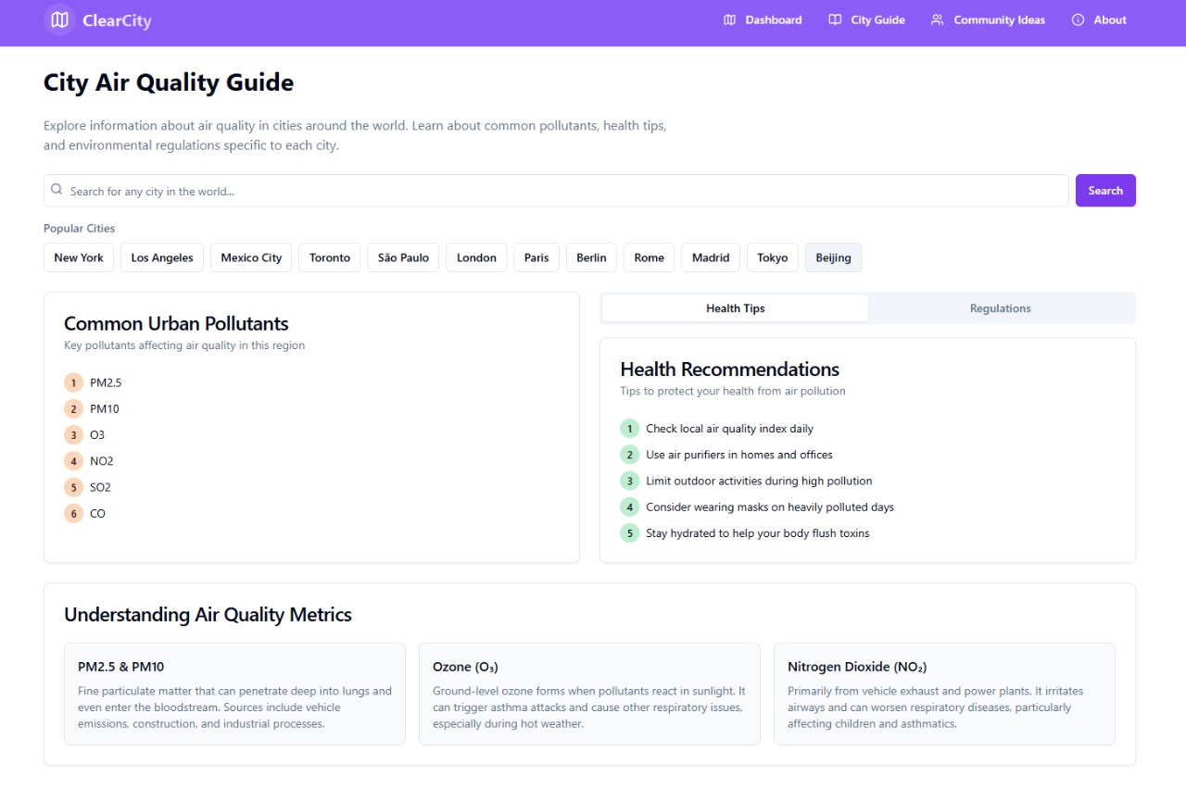This screenshot has height=801, width=1186.
Task: Click the Ozone (O₃) info card
Action: [589, 694]
